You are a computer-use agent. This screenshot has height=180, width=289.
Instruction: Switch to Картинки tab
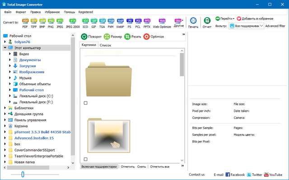click(89, 45)
